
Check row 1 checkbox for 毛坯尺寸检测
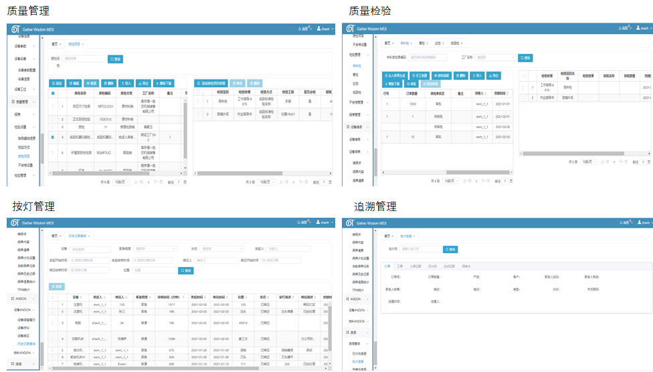pyautogui.click(x=53, y=106)
